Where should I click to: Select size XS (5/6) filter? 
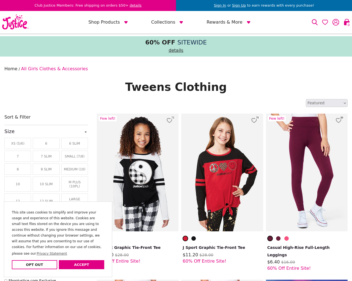pos(18,143)
